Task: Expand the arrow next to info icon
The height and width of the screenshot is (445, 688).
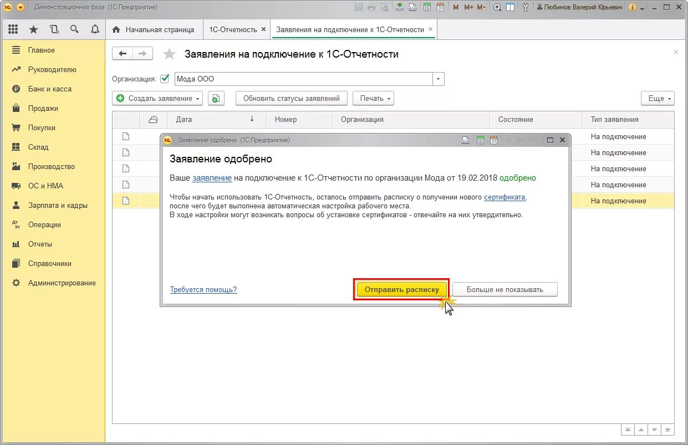Action: (x=642, y=8)
